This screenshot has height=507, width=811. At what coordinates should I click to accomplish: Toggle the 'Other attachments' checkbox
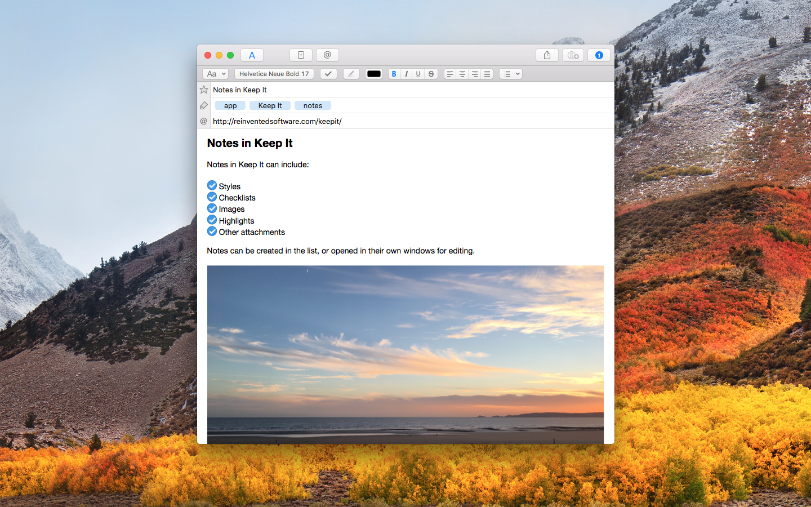(212, 231)
